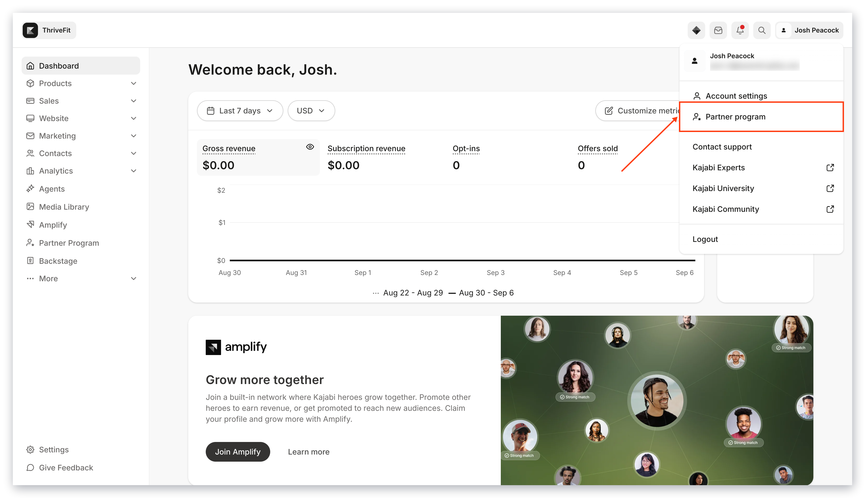Click the Contacts people icon

[x=30, y=153]
